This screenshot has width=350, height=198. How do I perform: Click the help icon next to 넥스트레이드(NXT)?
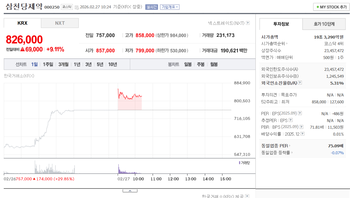pyautogui.click(x=248, y=23)
